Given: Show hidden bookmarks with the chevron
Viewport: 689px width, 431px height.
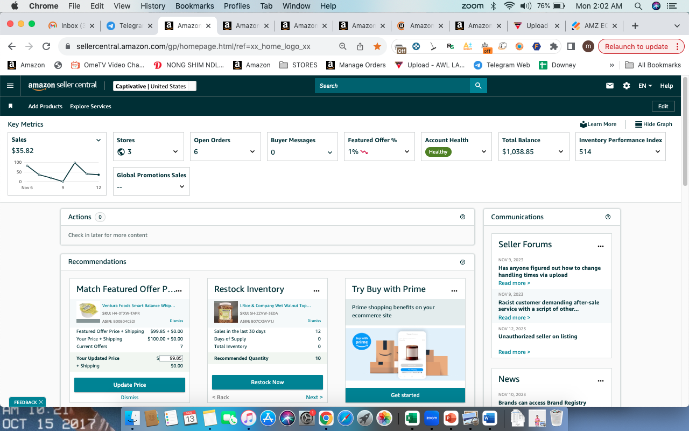Looking at the screenshot, I should click(x=611, y=65).
